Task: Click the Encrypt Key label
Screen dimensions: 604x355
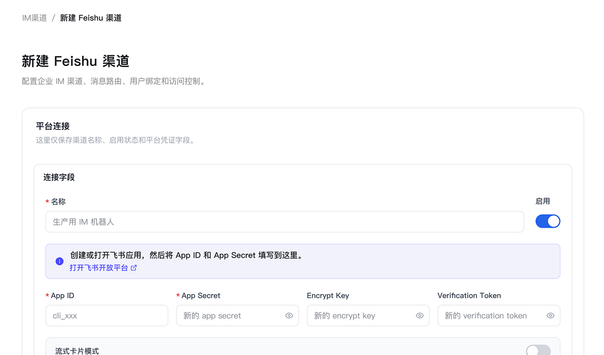Action: [x=328, y=296]
